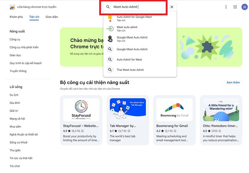Open Mua sắm category

tap(15, 127)
